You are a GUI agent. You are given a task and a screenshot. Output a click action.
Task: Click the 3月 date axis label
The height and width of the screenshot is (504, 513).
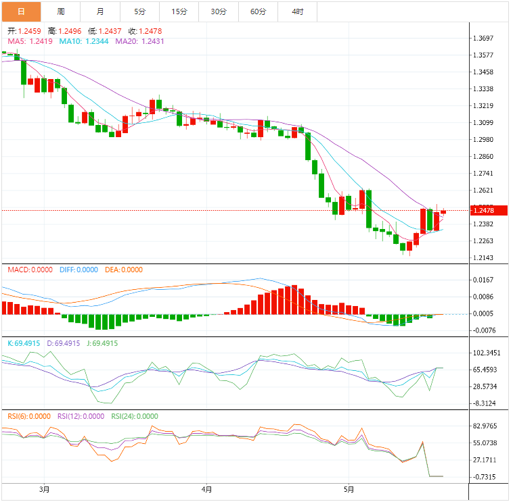(44, 489)
